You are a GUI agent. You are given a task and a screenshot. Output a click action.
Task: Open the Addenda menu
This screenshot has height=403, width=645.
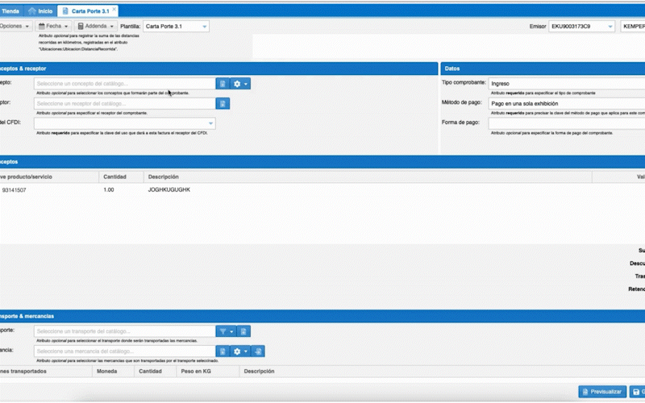tap(100, 27)
